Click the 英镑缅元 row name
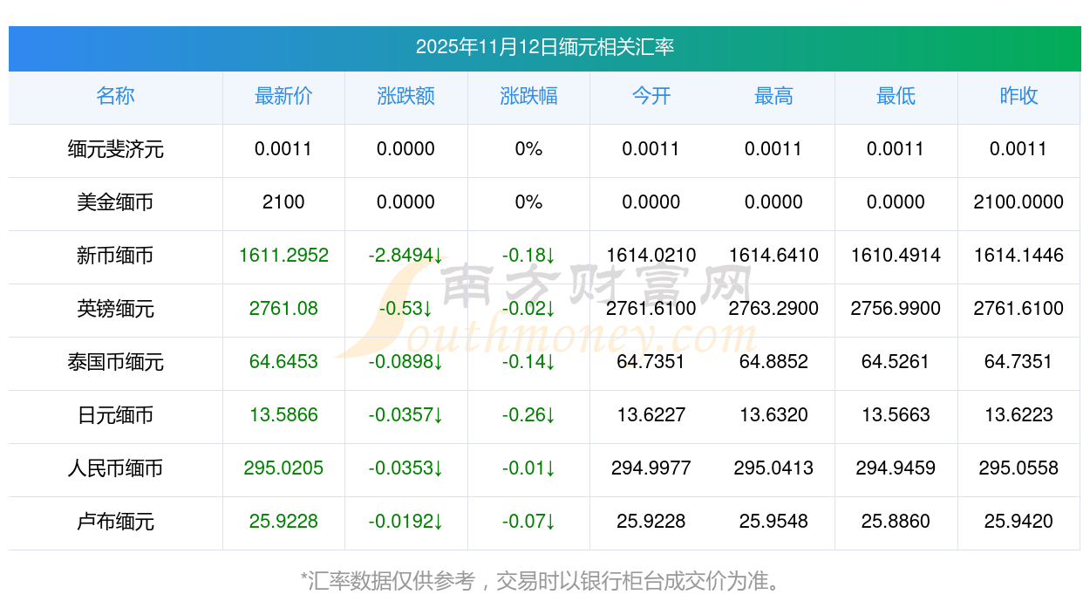 pyautogui.click(x=115, y=309)
